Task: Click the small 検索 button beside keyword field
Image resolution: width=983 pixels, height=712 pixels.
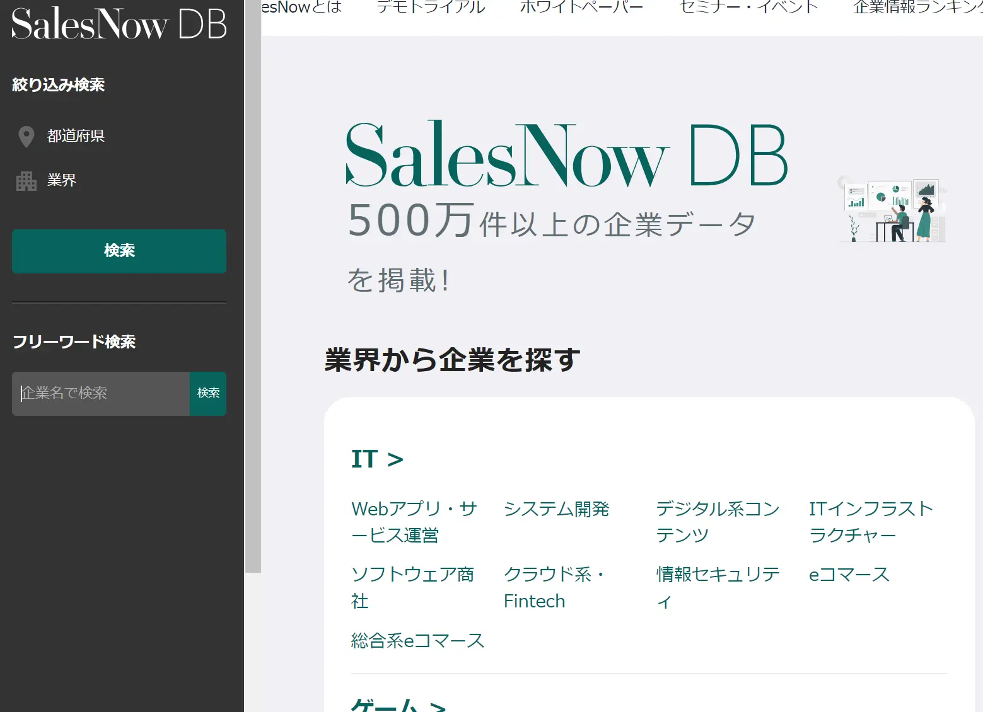Action: [x=208, y=393]
